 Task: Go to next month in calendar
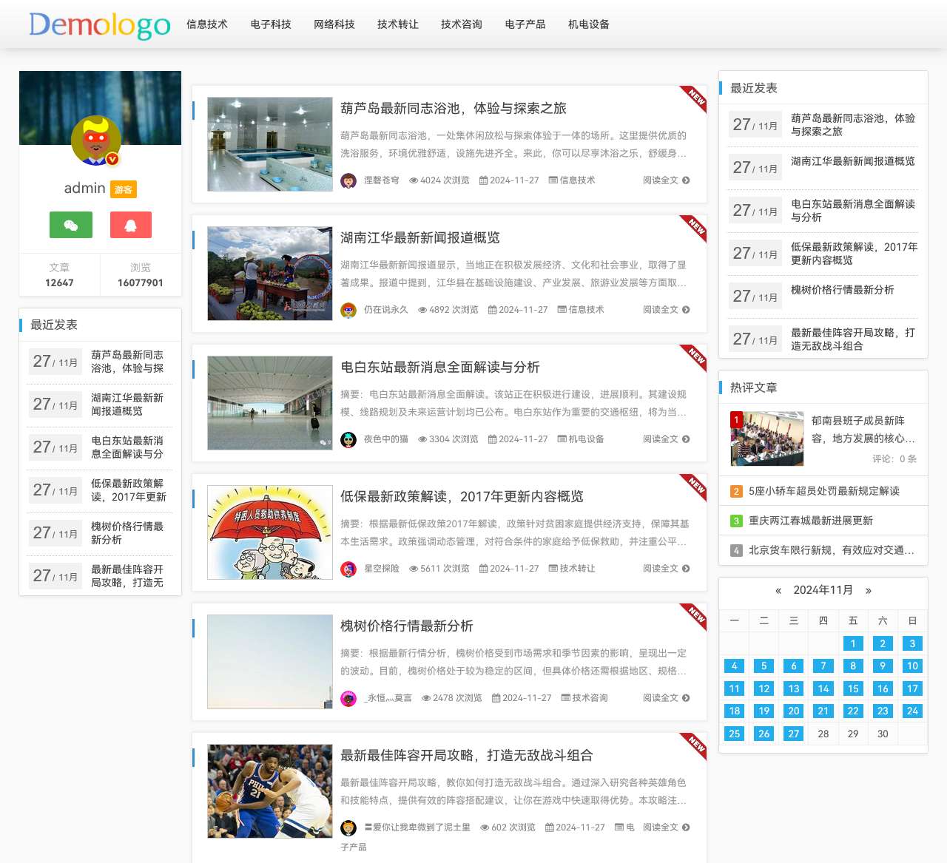tap(868, 590)
